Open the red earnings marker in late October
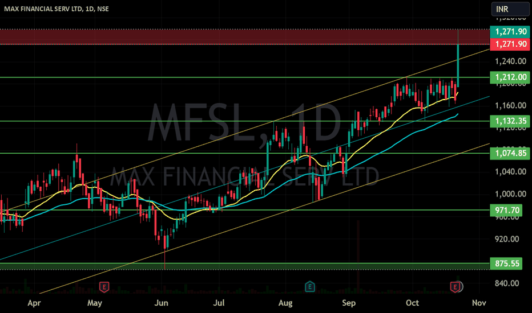 point(454,287)
